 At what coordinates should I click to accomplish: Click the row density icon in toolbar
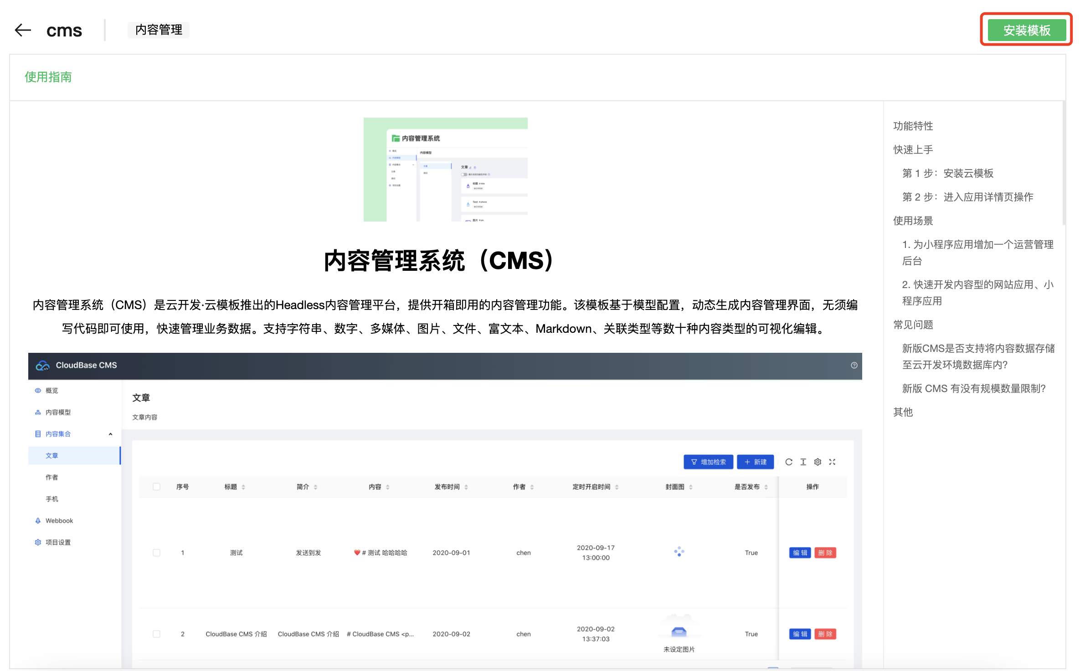point(803,462)
